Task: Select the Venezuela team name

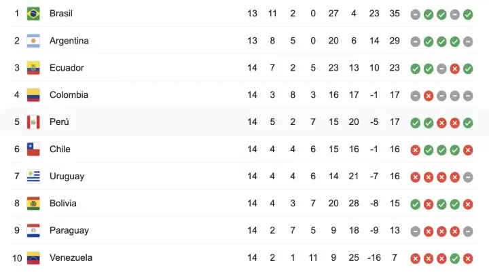Action: point(71,258)
